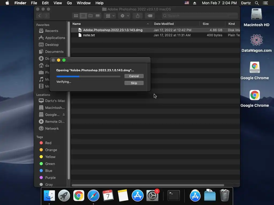Open the Edit menu
Image resolution: width=274 pixels, height=205 pixels.
pyautogui.click(x=45, y=3)
